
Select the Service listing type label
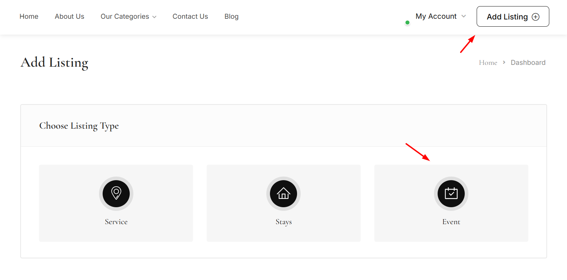tap(116, 222)
